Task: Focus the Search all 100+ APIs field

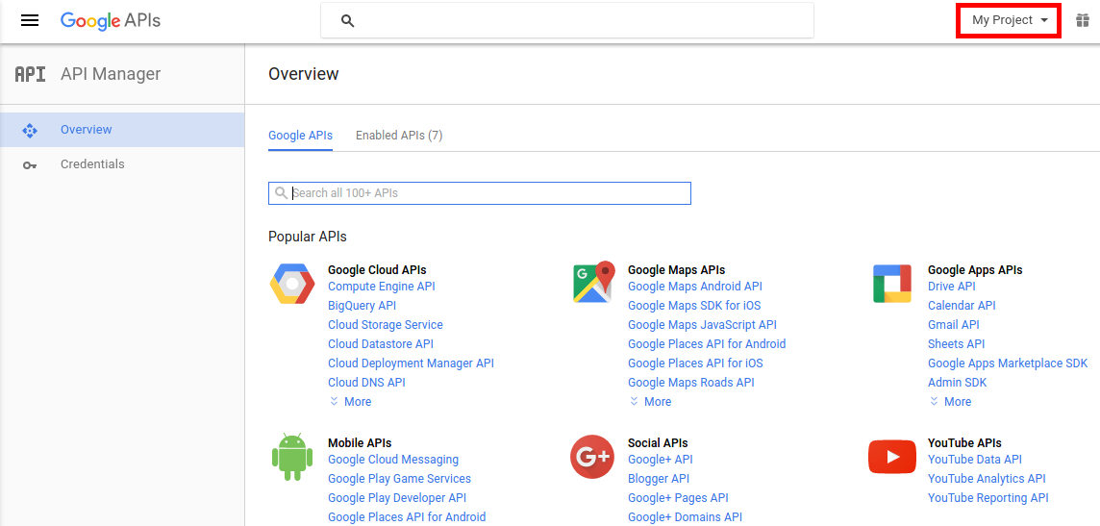Action: point(480,193)
